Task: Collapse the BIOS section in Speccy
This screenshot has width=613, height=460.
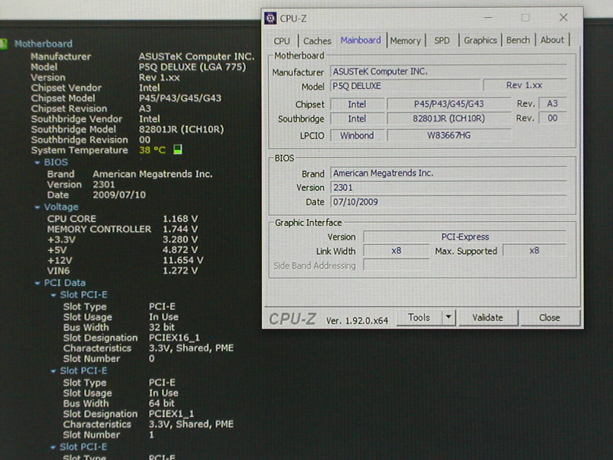Action: pos(37,163)
